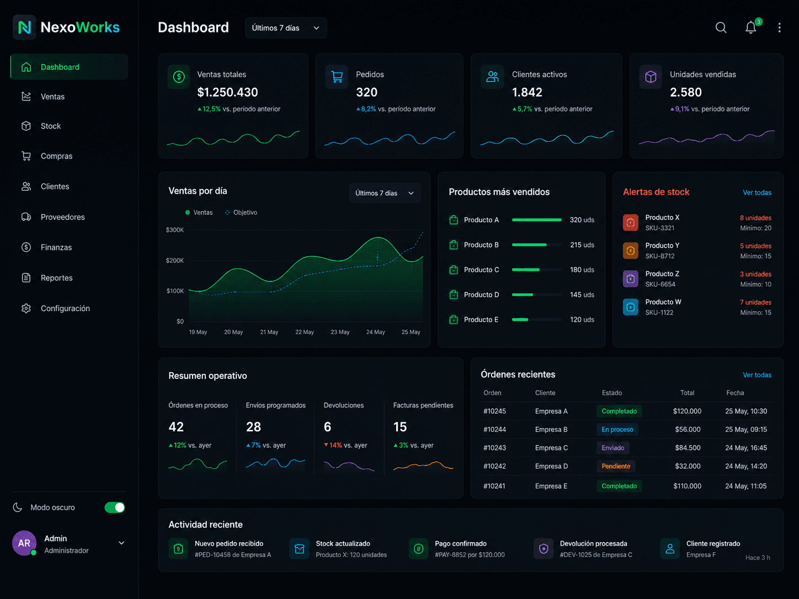The width and height of the screenshot is (799, 599).
Task: Click the 24 May, 14:20 date cell
Action: [x=746, y=466]
